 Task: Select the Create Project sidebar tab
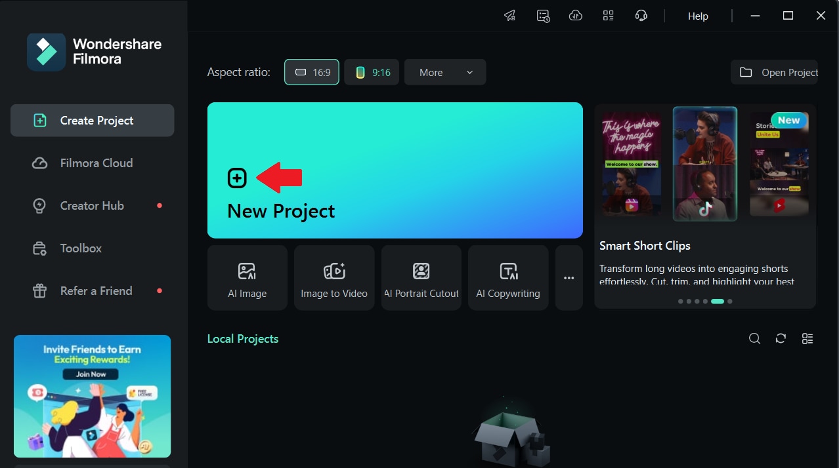[x=92, y=121]
